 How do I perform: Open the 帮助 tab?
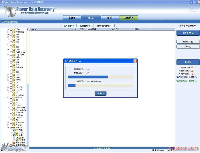[x=110, y=18]
